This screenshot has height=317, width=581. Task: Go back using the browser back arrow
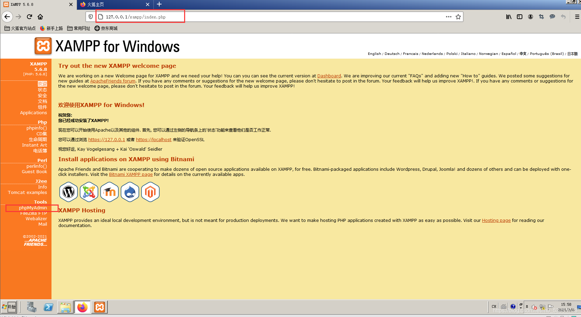pos(7,17)
